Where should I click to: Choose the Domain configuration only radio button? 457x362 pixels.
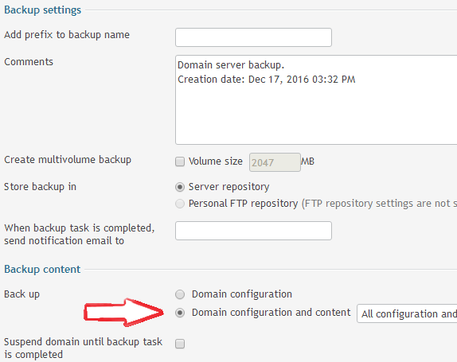tap(180, 294)
